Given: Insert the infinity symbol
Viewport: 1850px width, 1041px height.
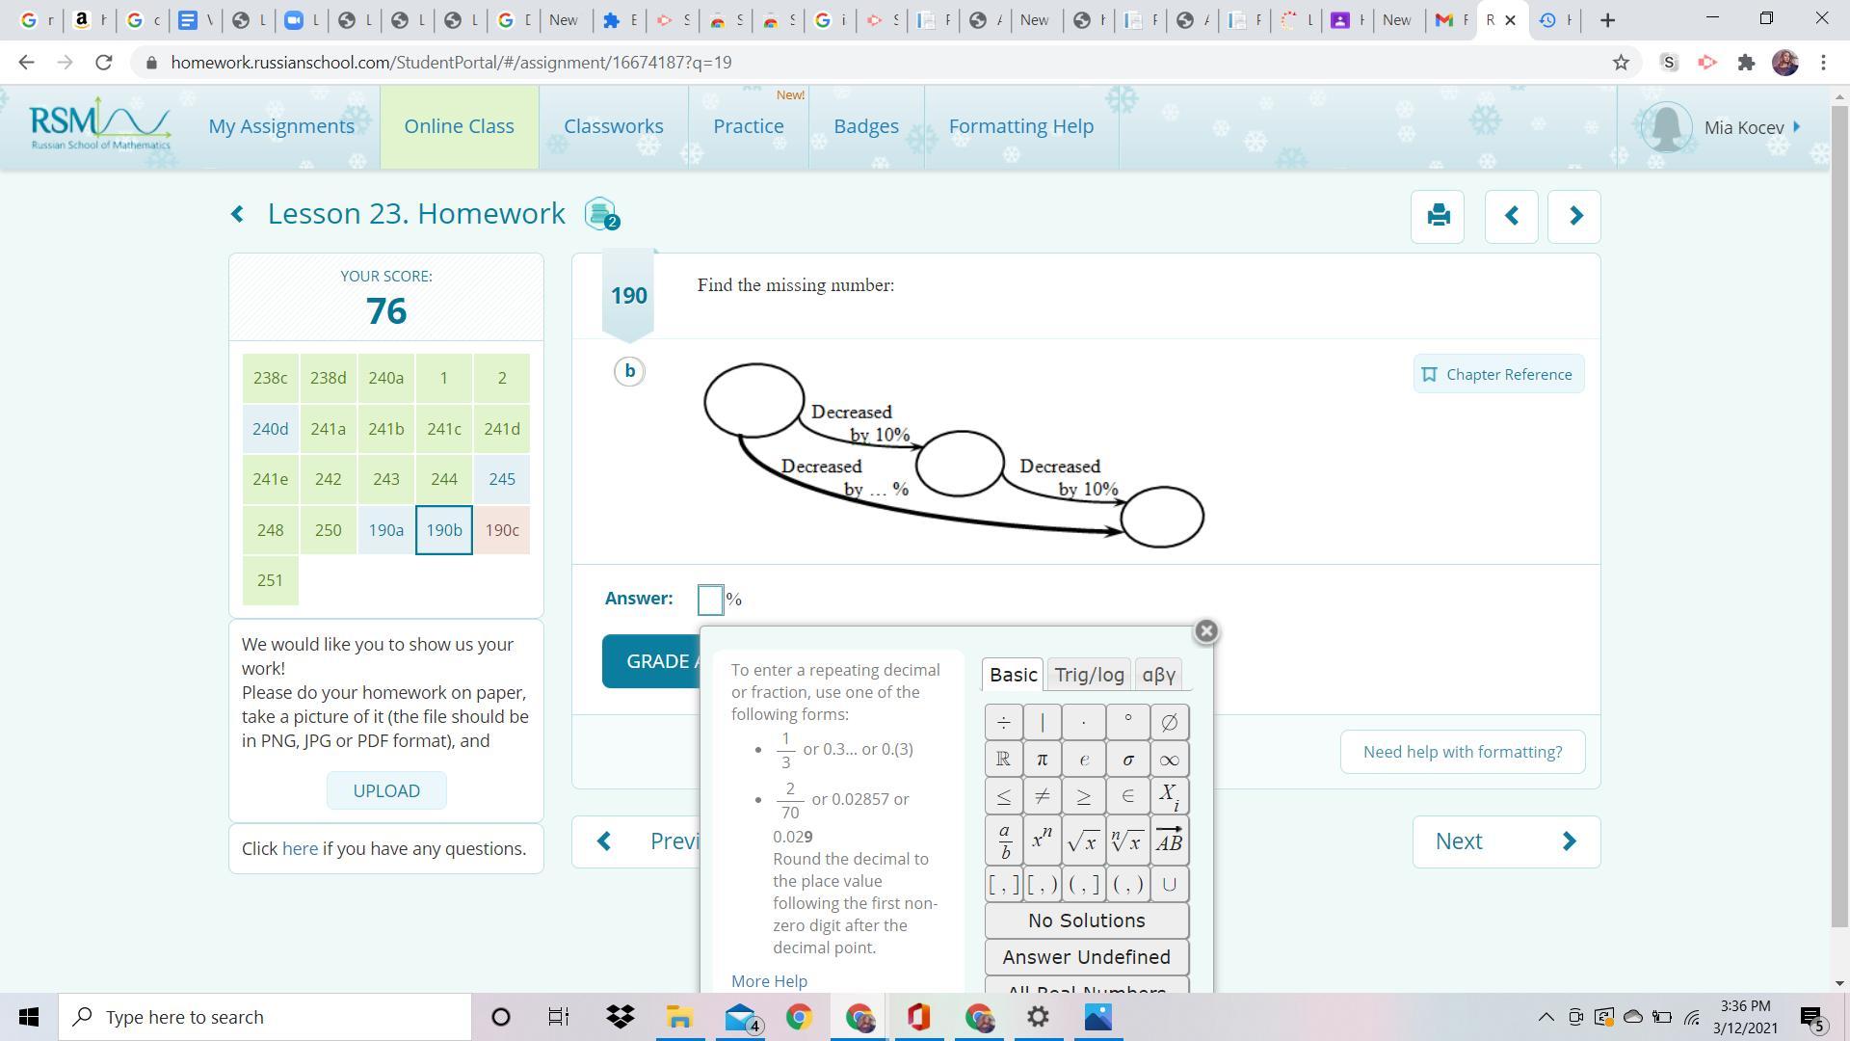Looking at the screenshot, I should (x=1169, y=760).
